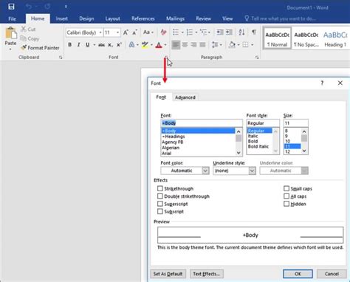Apply strikethrough from the ribbon abc icon
This screenshot has height=282, width=350.
tap(101, 45)
